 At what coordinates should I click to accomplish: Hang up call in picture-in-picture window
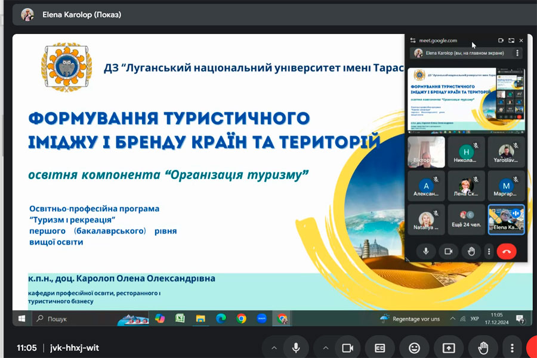pos(506,251)
